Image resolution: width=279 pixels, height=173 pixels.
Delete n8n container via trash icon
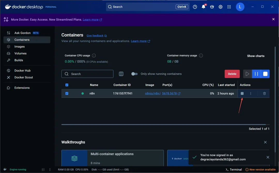pos(265,93)
